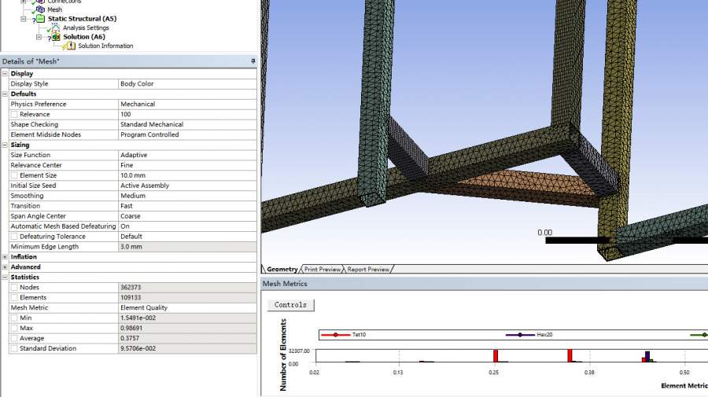Click the Static Structural (A5) folder icon
Image resolution: width=708 pixels, height=397 pixels.
point(41,19)
